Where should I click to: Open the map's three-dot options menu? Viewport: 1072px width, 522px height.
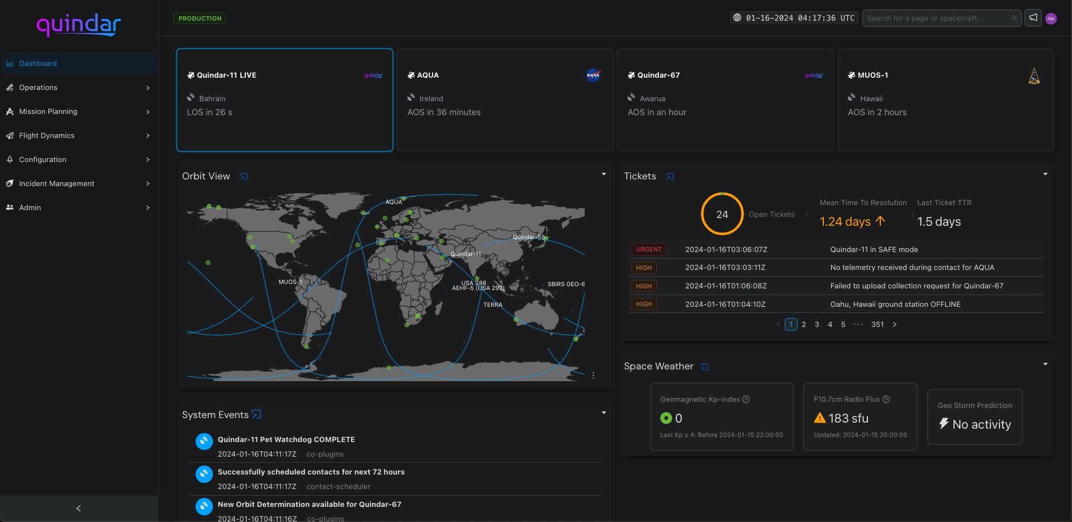pyautogui.click(x=593, y=376)
